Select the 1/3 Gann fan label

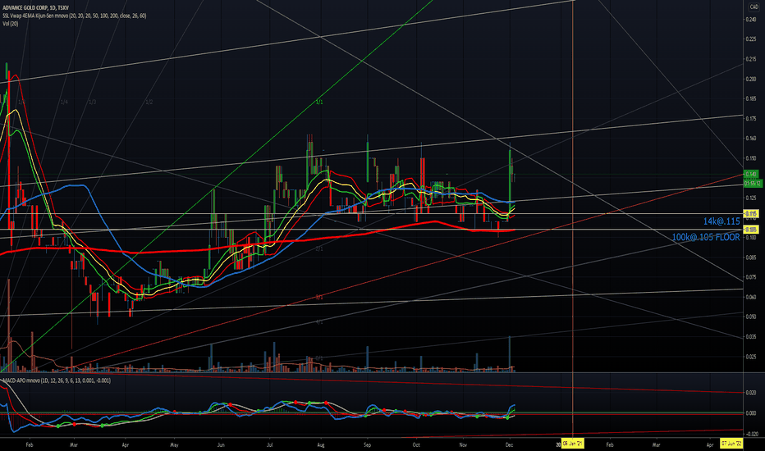92,102
